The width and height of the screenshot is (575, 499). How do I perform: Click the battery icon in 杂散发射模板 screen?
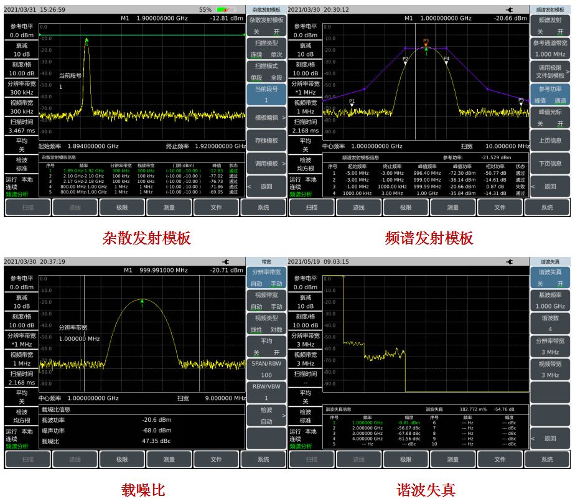226,10
